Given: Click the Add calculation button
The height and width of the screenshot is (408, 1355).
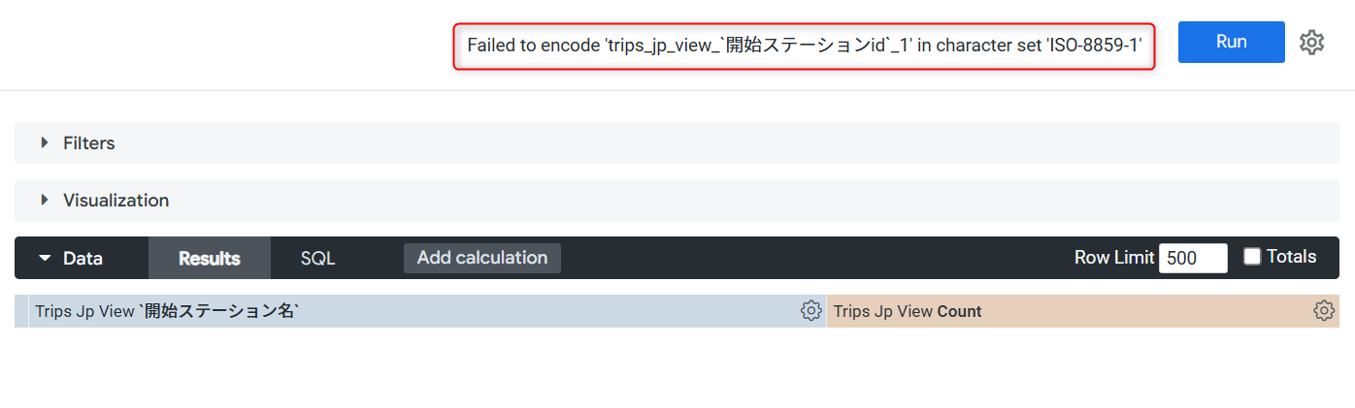Looking at the screenshot, I should [482, 258].
